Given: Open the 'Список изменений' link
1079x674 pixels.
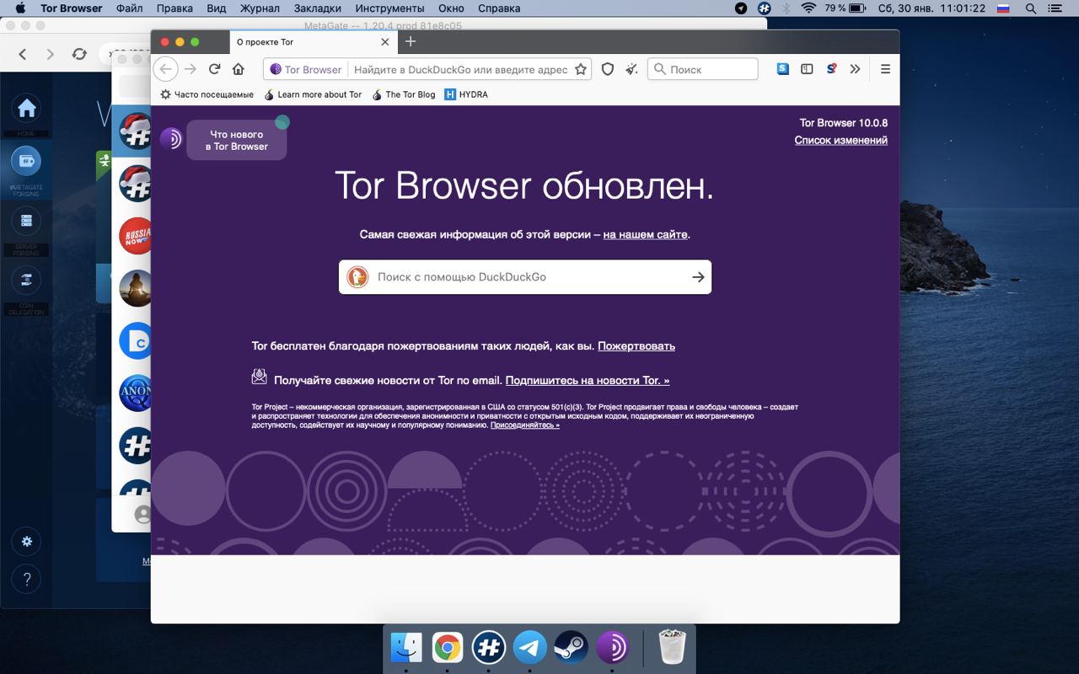Looking at the screenshot, I should coord(840,140).
